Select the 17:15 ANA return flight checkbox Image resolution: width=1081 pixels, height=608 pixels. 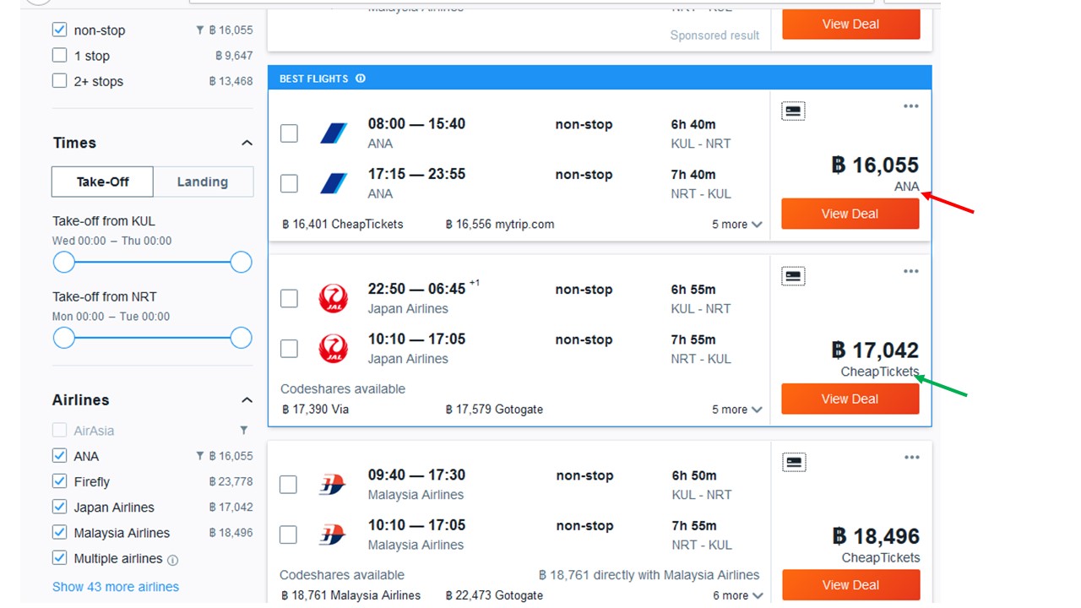pyautogui.click(x=289, y=183)
